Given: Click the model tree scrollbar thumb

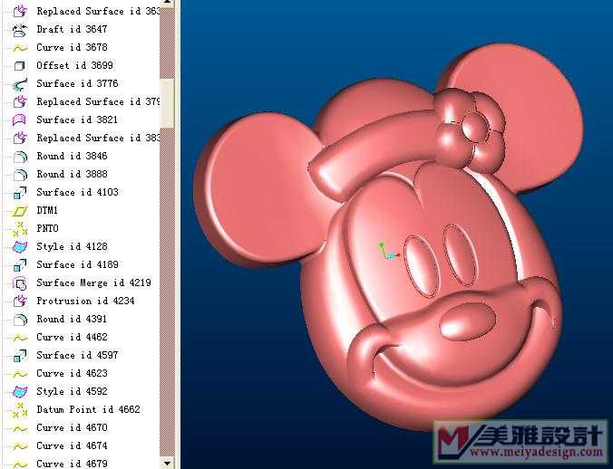Looking at the screenshot, I should [167, 103].
